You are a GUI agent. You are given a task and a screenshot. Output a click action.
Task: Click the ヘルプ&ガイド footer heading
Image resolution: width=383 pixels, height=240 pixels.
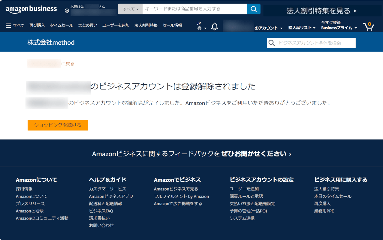click(x=107, y=180)
